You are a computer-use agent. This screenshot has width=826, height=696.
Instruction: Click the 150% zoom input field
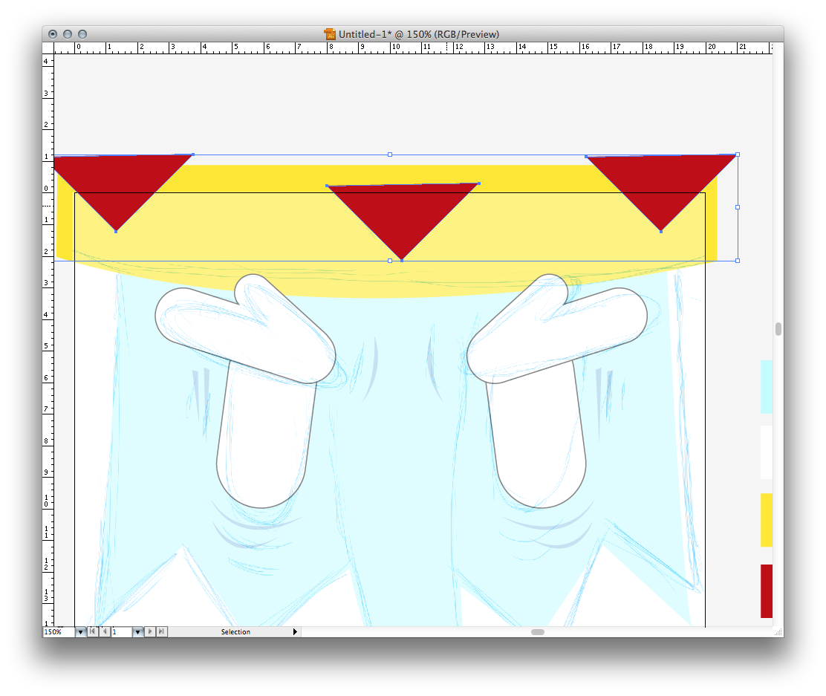click(58, 632)
